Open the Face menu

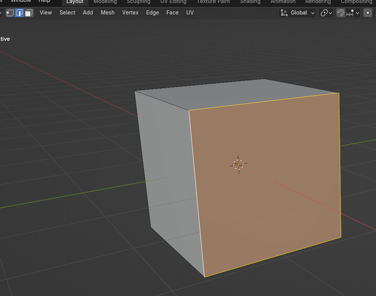[172, 13]
